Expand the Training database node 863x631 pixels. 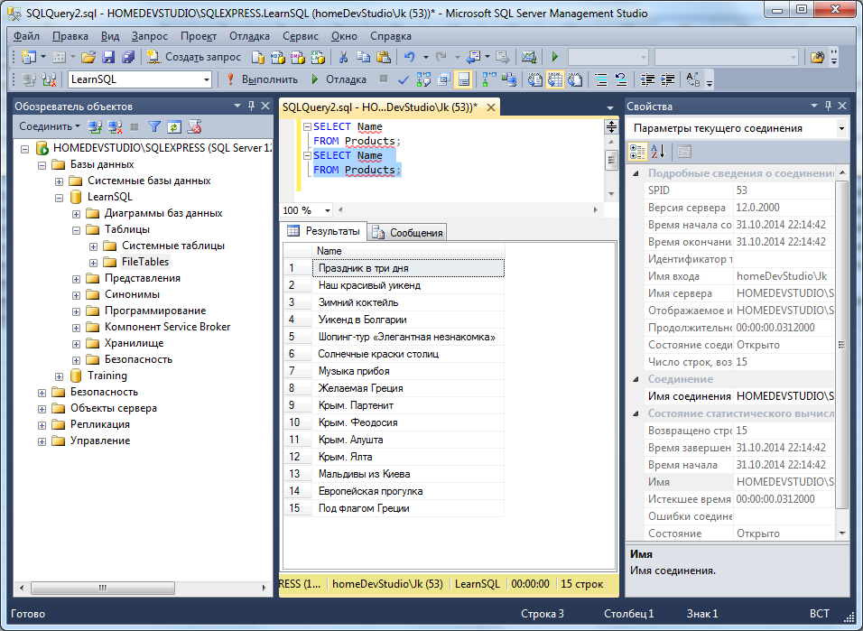click(59, 376)
